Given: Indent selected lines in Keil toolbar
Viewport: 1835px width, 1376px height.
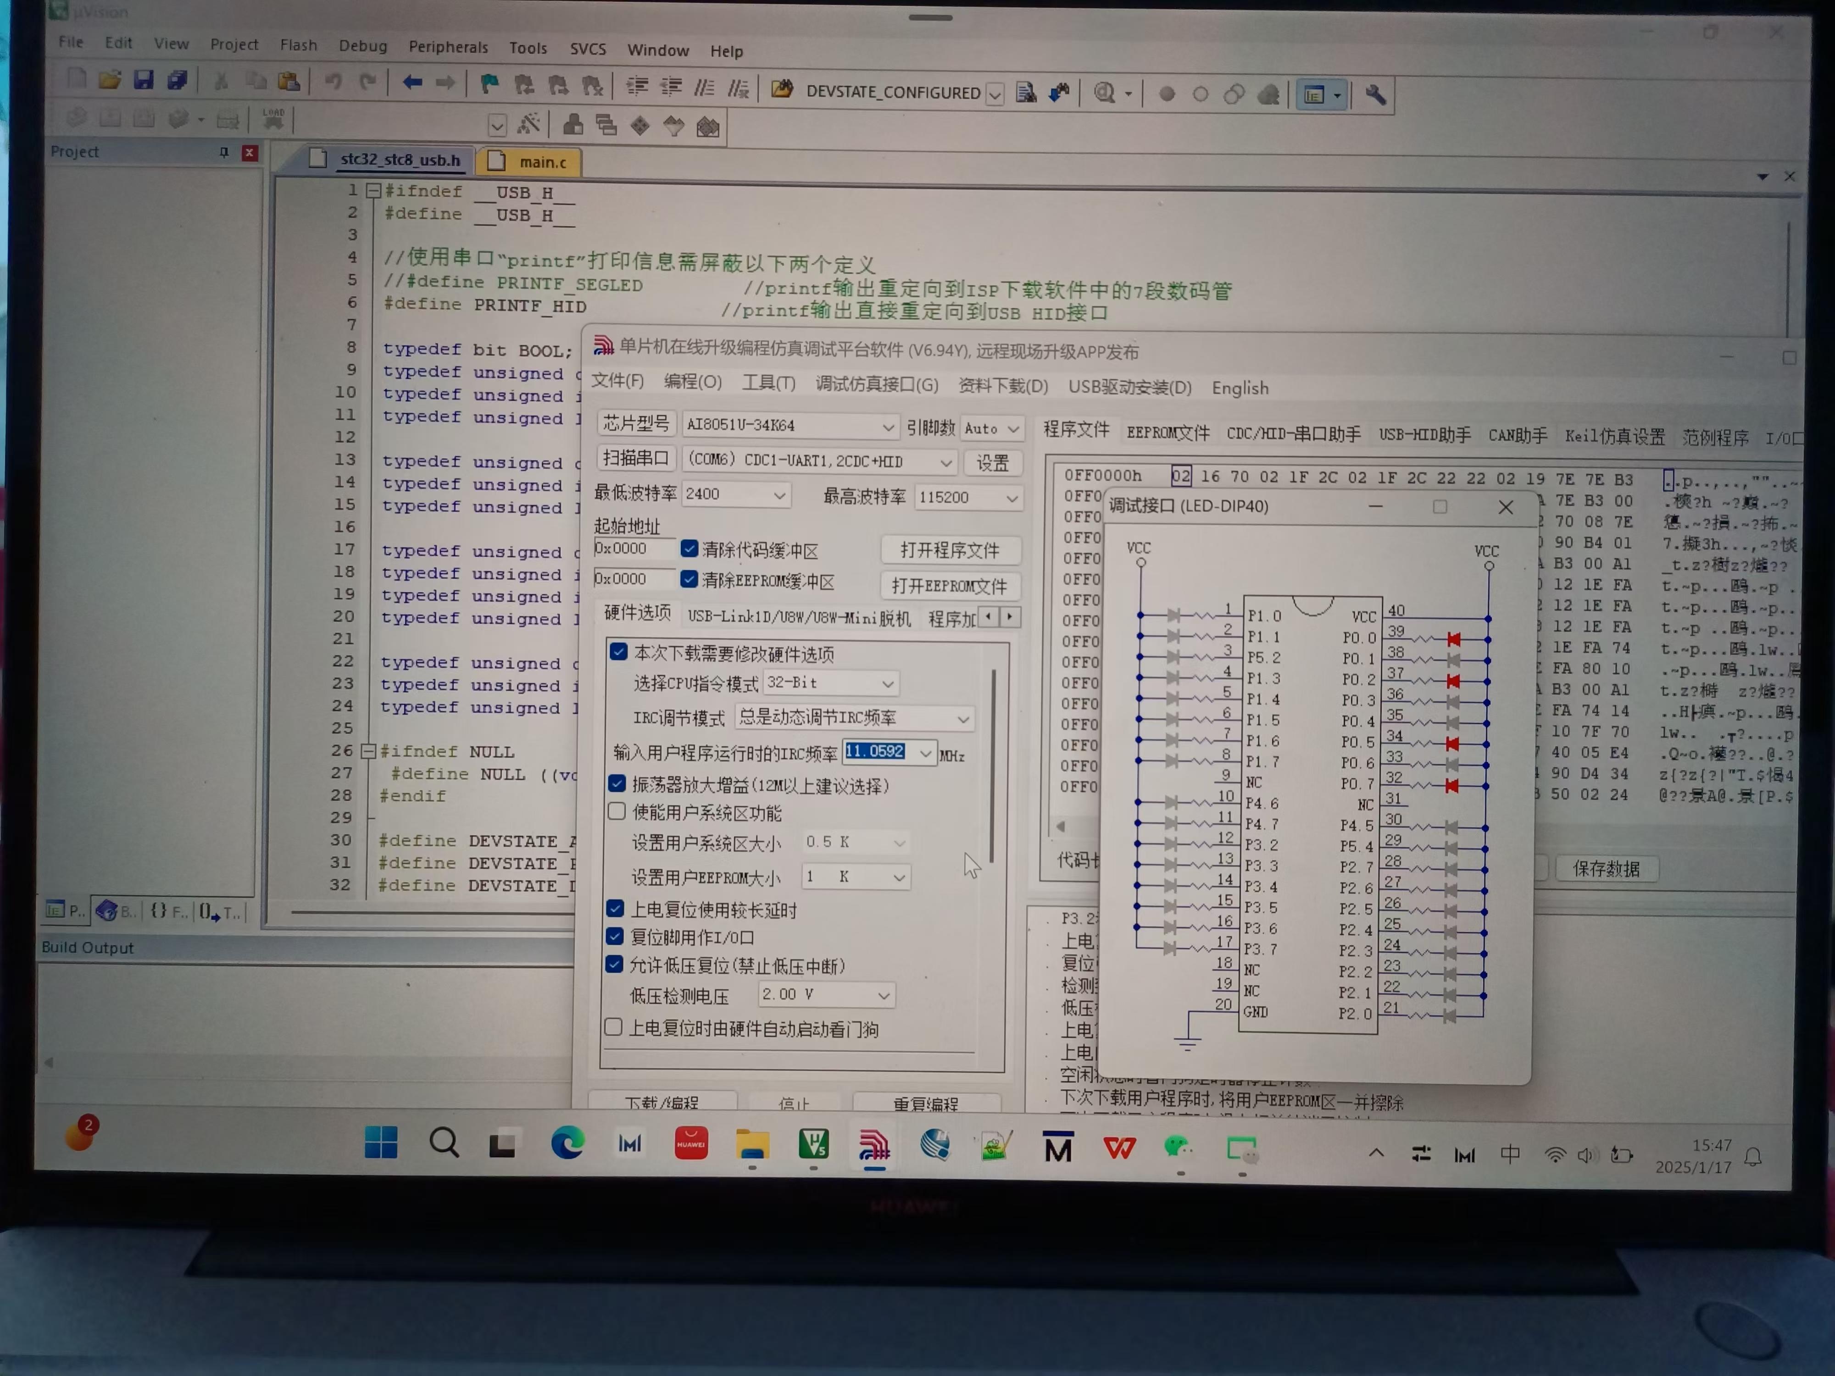Looking at the screenshot, I should pos(637,86).
